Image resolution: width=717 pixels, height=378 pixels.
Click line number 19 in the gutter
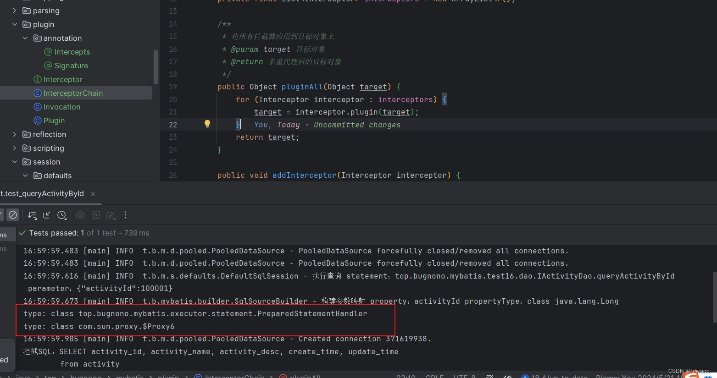tap(172, 87)
